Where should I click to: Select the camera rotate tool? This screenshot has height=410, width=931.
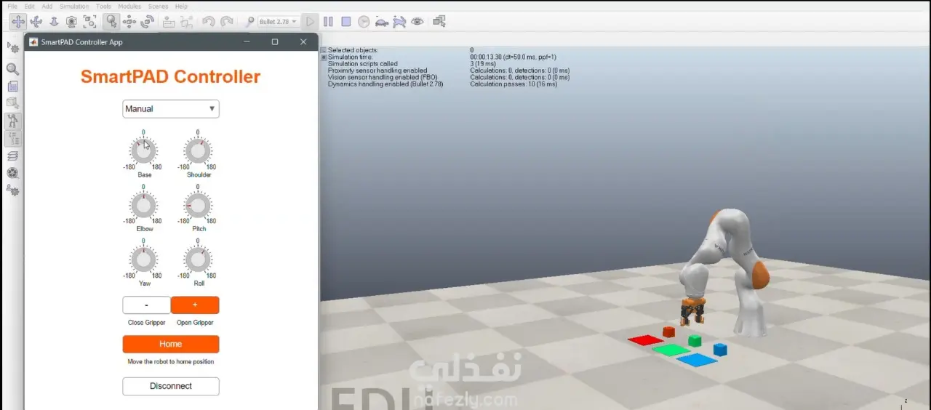[36, 22]
